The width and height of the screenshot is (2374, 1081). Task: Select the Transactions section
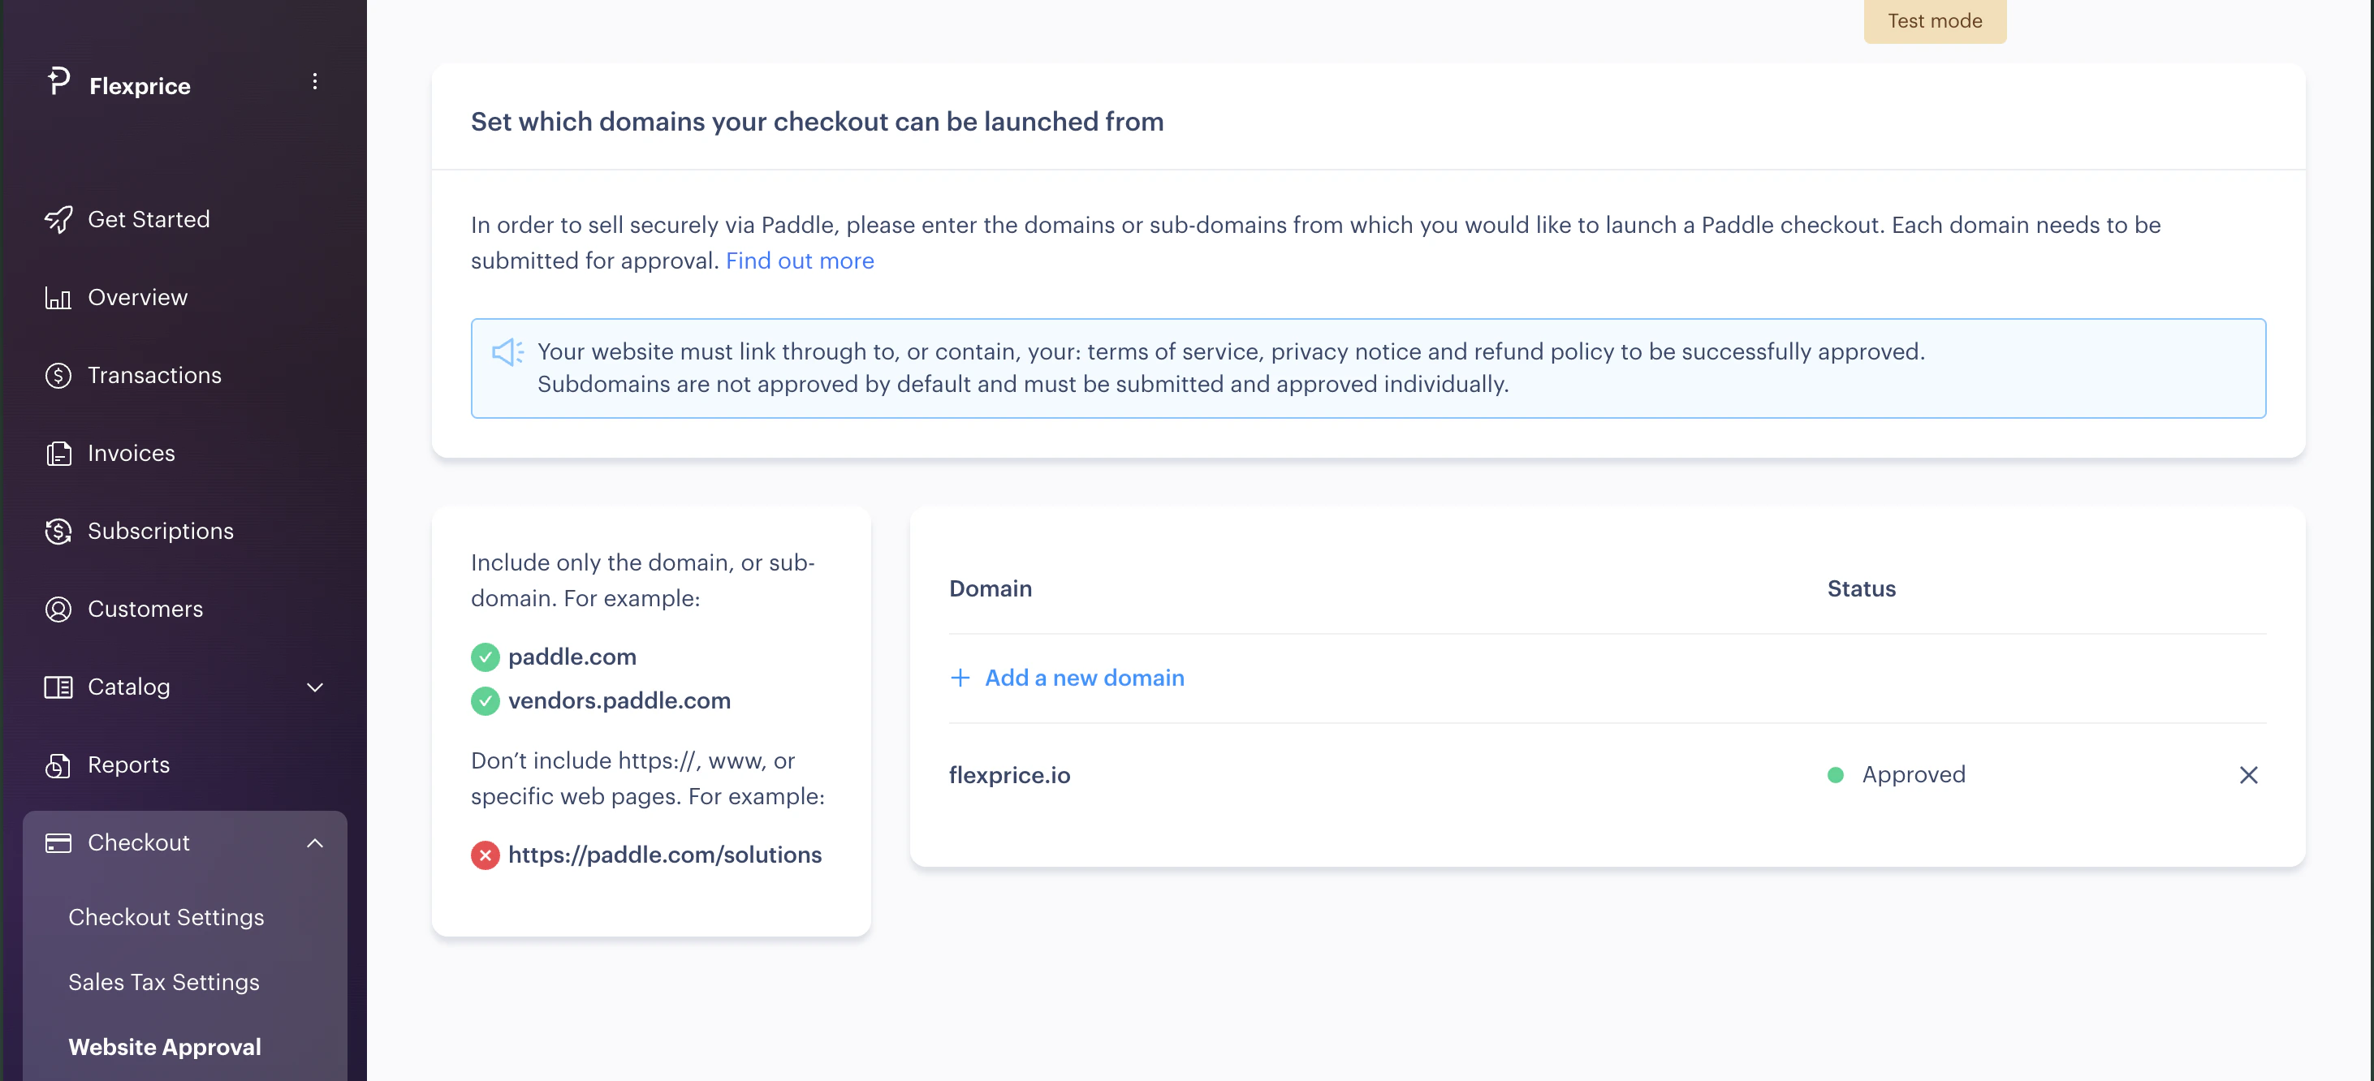pyautogui.click(x=153, y=375)
